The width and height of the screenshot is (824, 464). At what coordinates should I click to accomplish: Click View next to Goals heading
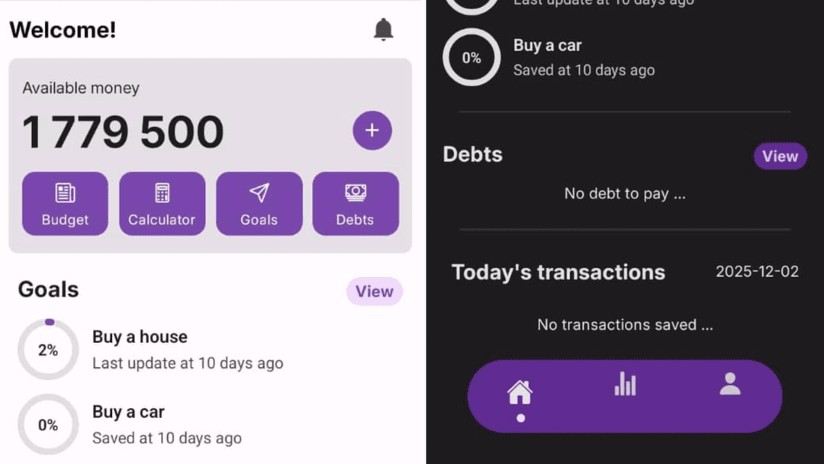tap(374, 292)
